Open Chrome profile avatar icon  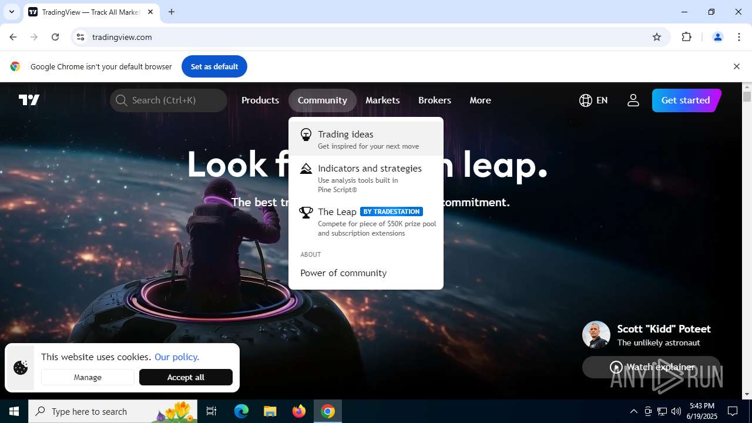coord(717,37)
